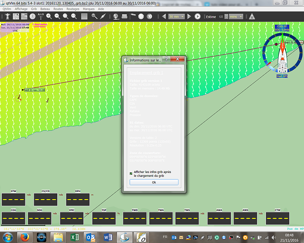Screen dimensions: 304x243
Task: Open Excel from the taskbar
Action: coord(75,237)
